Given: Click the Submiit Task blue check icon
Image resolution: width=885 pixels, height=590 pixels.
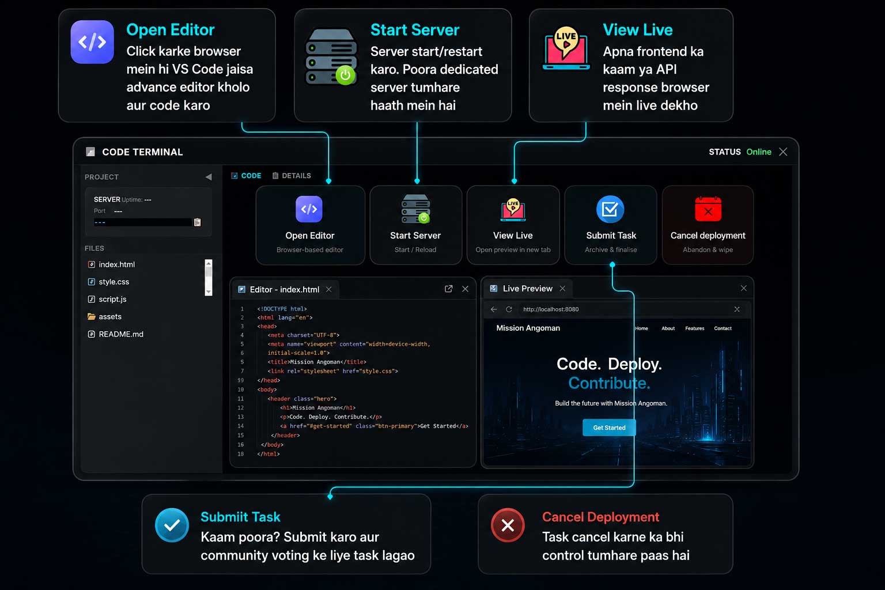Looking at the screenshot, I should [x=172, y=525].
